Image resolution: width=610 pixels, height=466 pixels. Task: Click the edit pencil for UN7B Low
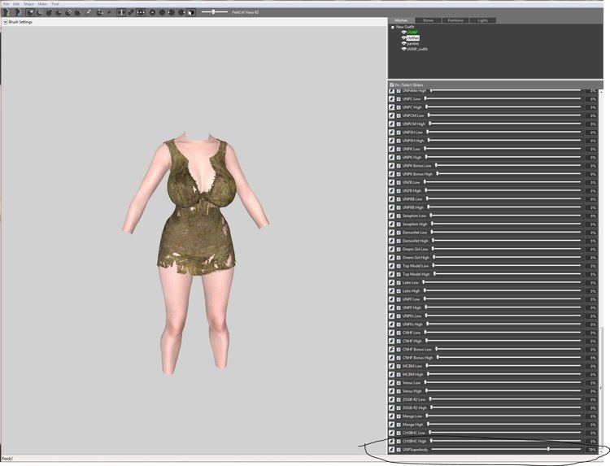tap(392, 182)
